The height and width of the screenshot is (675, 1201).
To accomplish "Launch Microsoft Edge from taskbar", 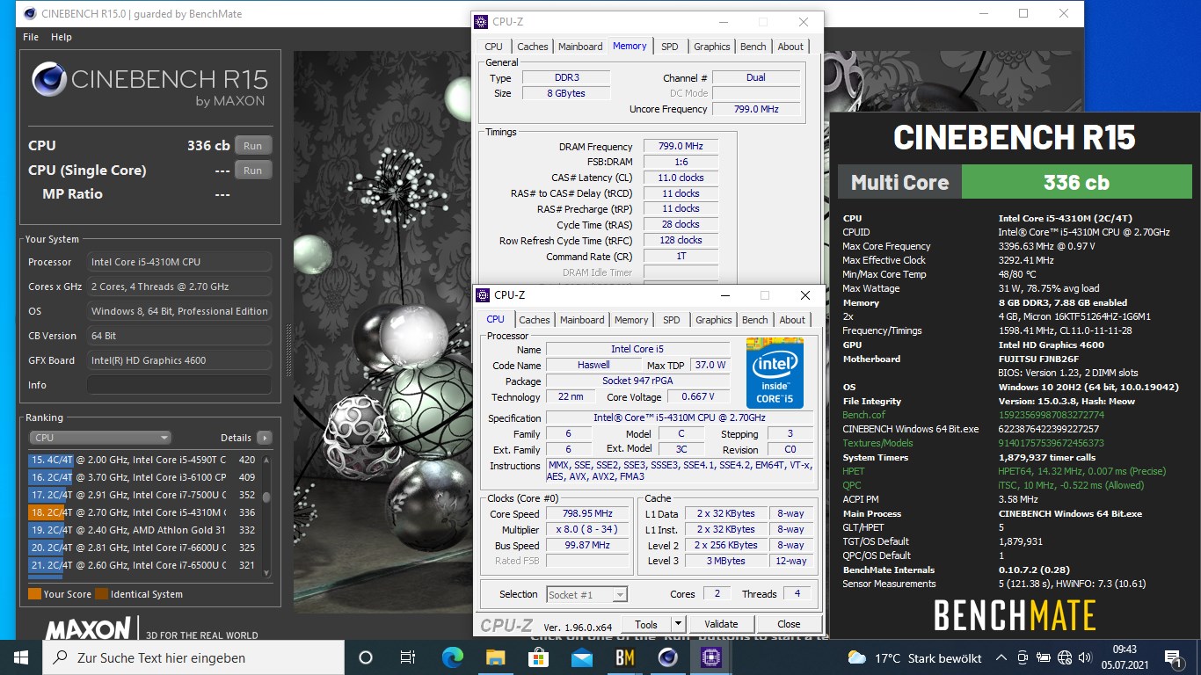I will tap(452, 657).
